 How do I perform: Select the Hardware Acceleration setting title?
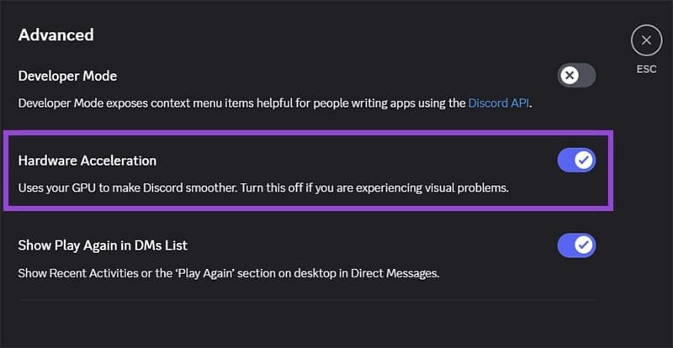87,160
